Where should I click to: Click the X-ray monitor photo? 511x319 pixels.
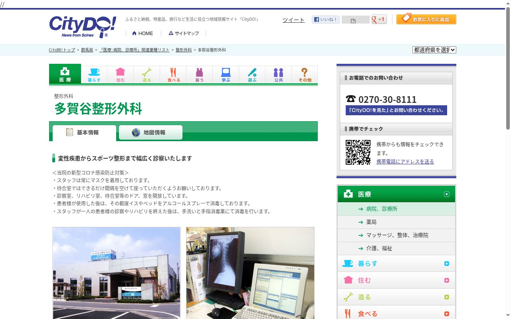click(x=250, y=273)
